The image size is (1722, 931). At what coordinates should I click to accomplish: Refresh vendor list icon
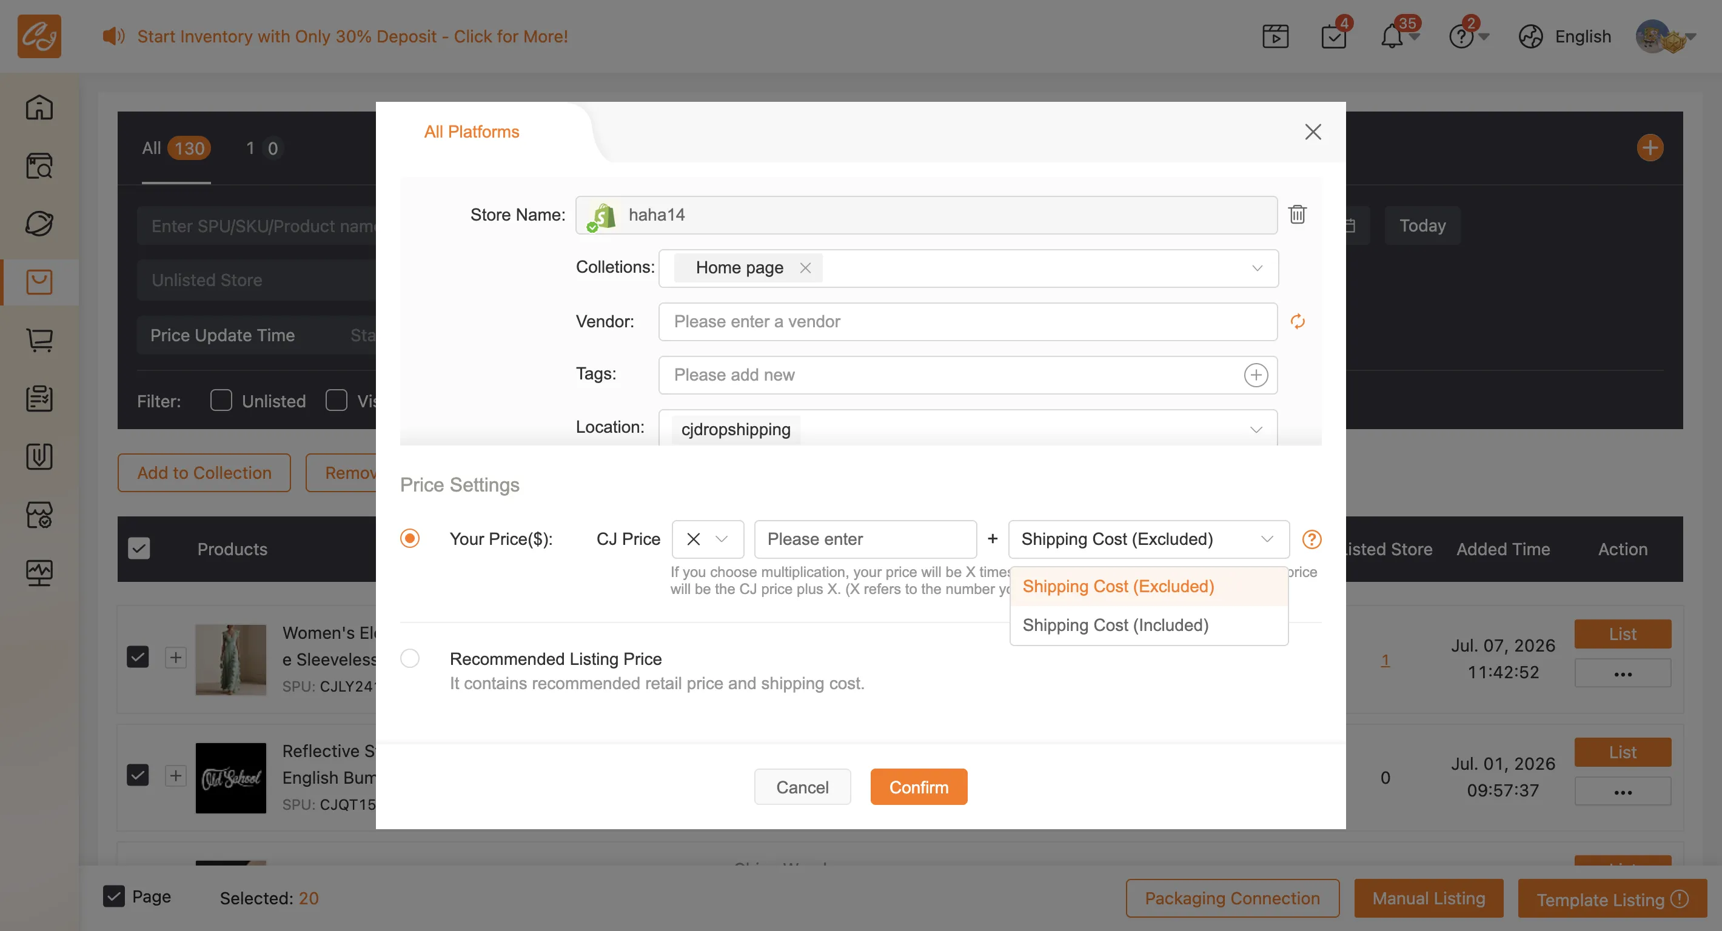[1298, 321]
